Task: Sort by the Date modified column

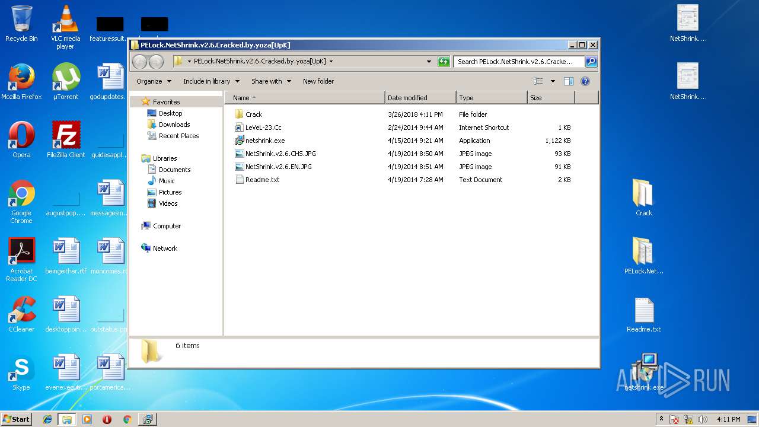Action: pyautogui.click(x=420, y=98)
